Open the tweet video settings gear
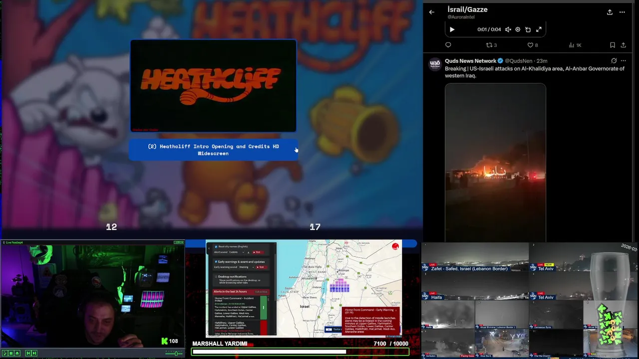Viewport: 639px width, 359px height. tap(518, 29)
